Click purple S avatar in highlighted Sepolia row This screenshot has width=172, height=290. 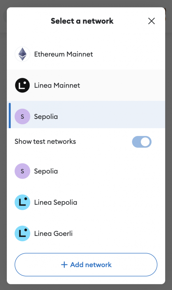pyautogui.click(x=22, y=116)
